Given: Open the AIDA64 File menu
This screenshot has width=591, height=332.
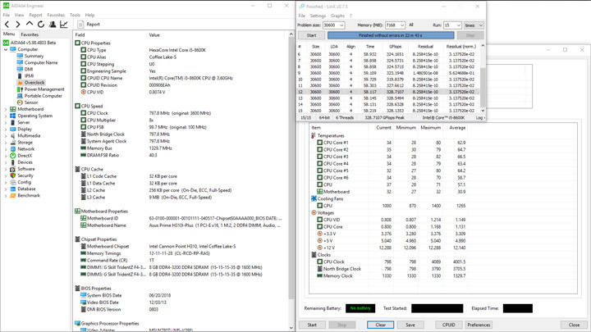Looking at the screenshot, I should click(7, 15).
